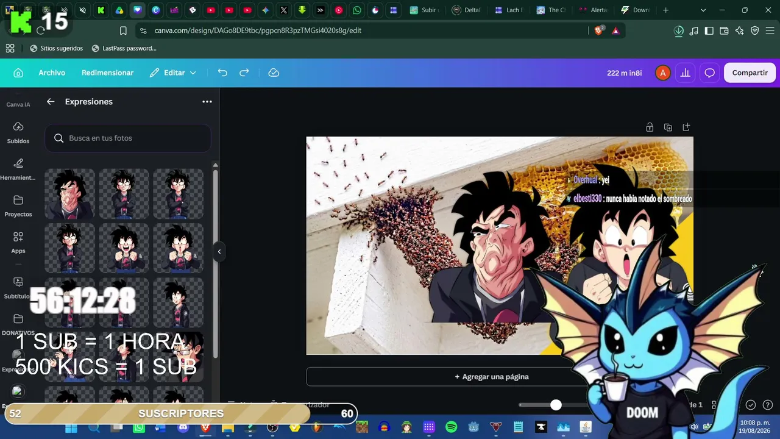The image size is (780, 439).
Task: Open the browser downloads icon
Action: pyautogui.click(x=679, y=30)
